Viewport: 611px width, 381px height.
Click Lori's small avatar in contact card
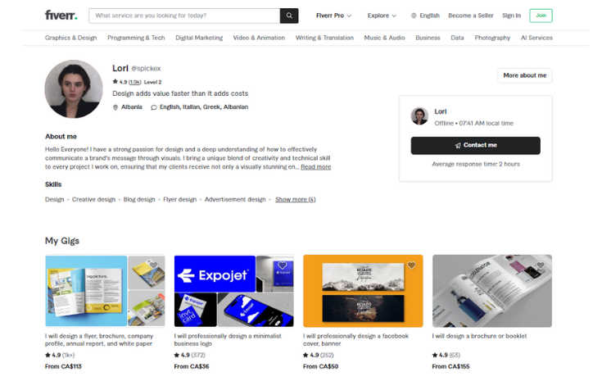(x=419, y=116)
